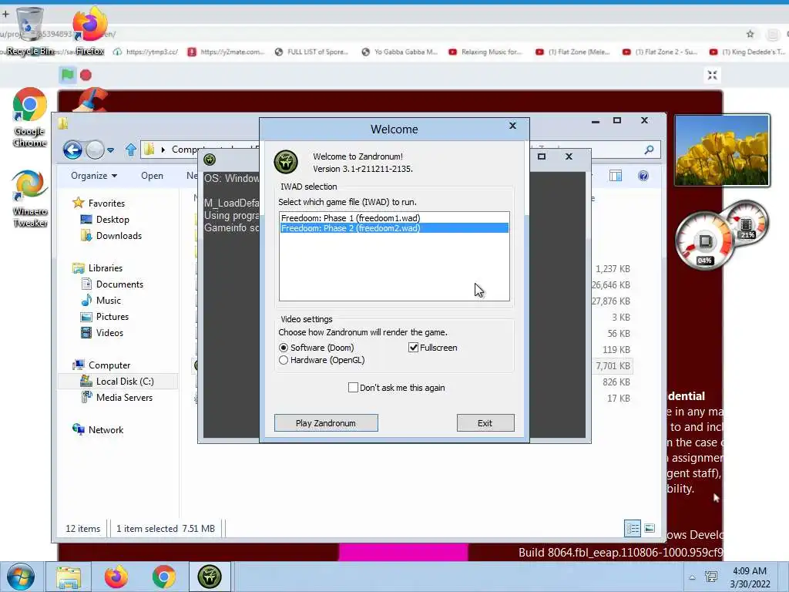Image resolution: width=789 pixels, height=592 pixels.
Task: Choose Hardware (OpenGL) renderer
Action: [321, 360]
